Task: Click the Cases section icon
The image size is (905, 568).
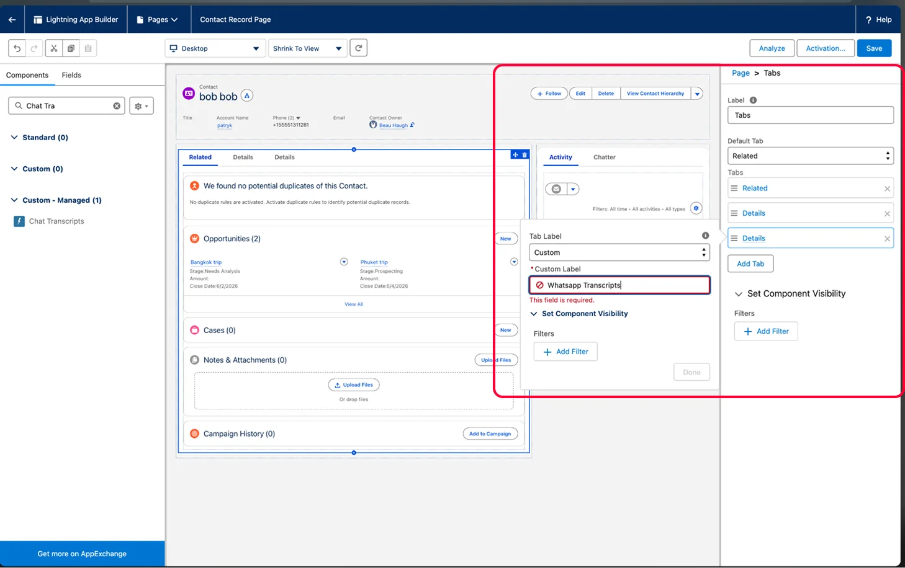Action: [x=194, y=331]
